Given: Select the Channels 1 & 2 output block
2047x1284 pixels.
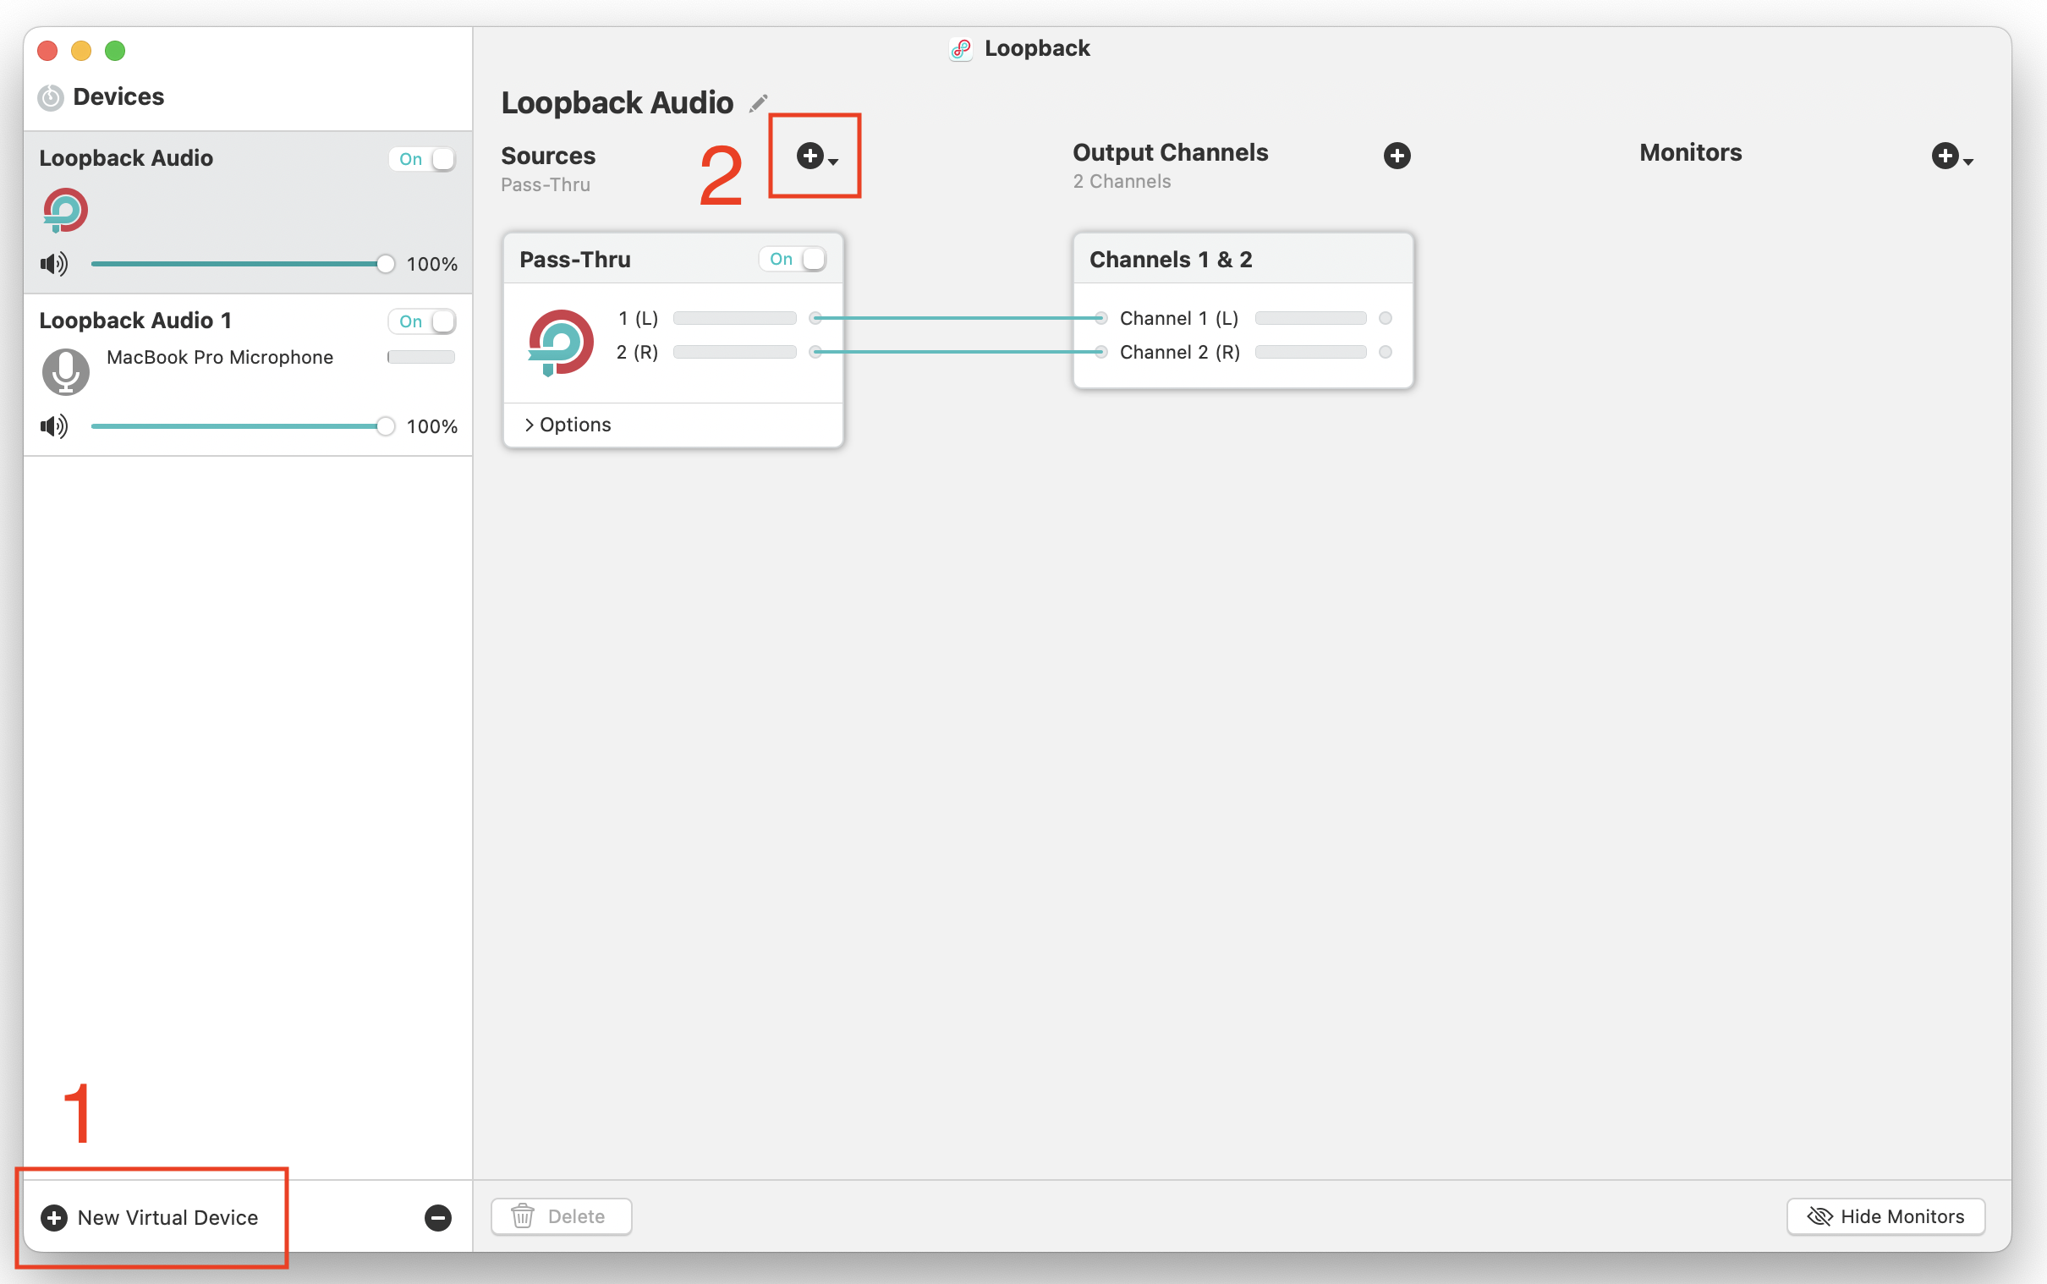Looking at the screenshot, I should coord(1170,259).
